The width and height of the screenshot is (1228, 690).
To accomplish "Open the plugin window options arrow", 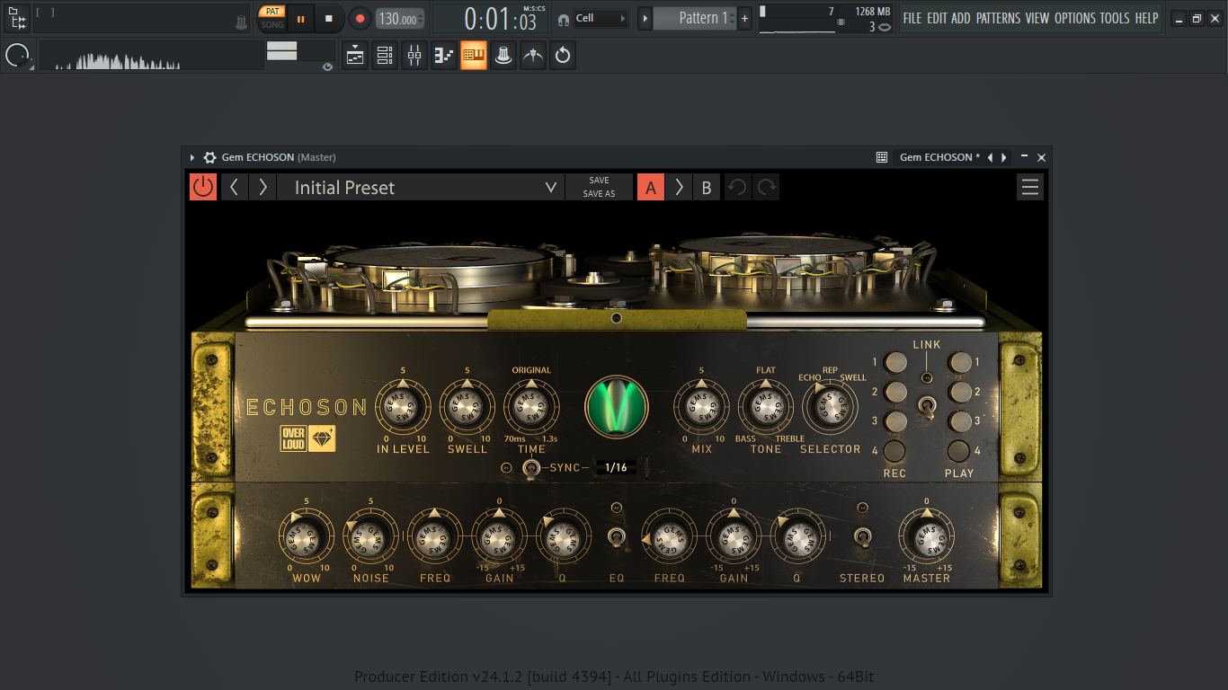I will click(191, 157).
